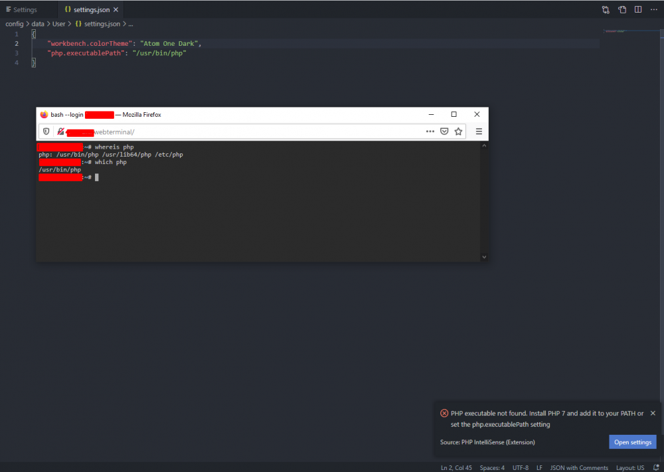Click the data breadcrumb segment

tap(38, 24)
